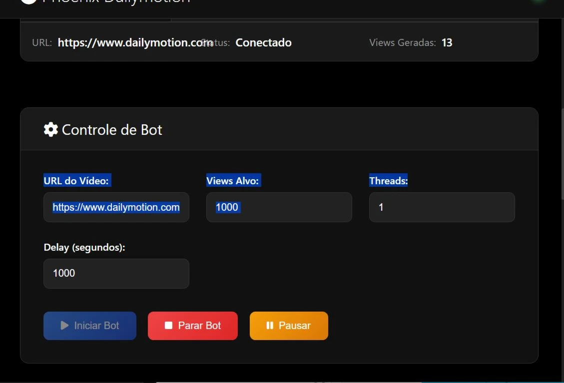Image resolution: width=564 pixels, height=383 pixels.
Task: Click the Views Geradas label
Action: tap(403, 42)
